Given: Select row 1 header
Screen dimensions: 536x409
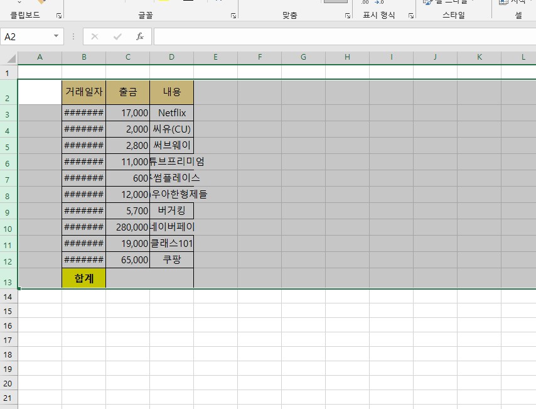Looking at the screenshot, I should point(9,72).
